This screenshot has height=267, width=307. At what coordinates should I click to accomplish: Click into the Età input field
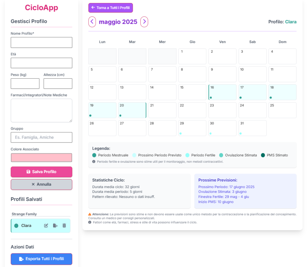41,63
